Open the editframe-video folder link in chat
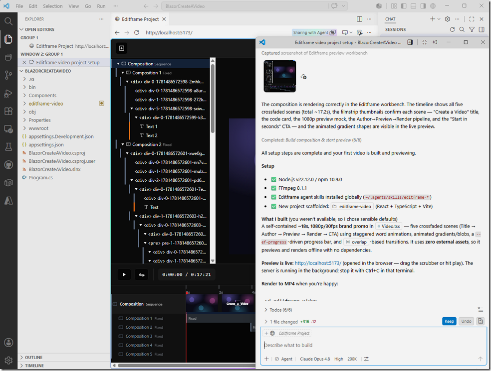 tap(352, 206)
